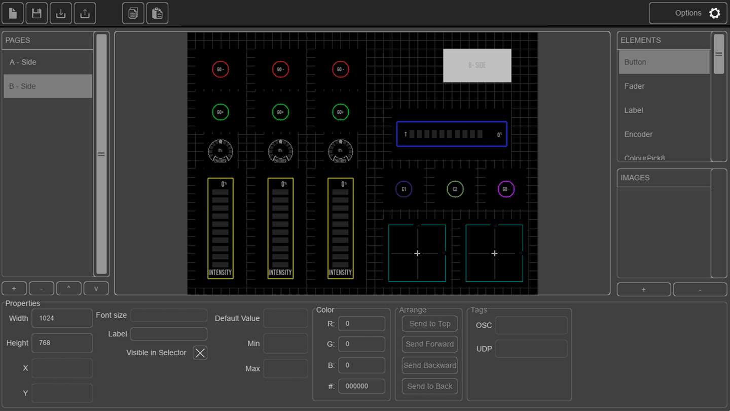Click the Send Backward button

pyautogui.click(x=430, y=365)
